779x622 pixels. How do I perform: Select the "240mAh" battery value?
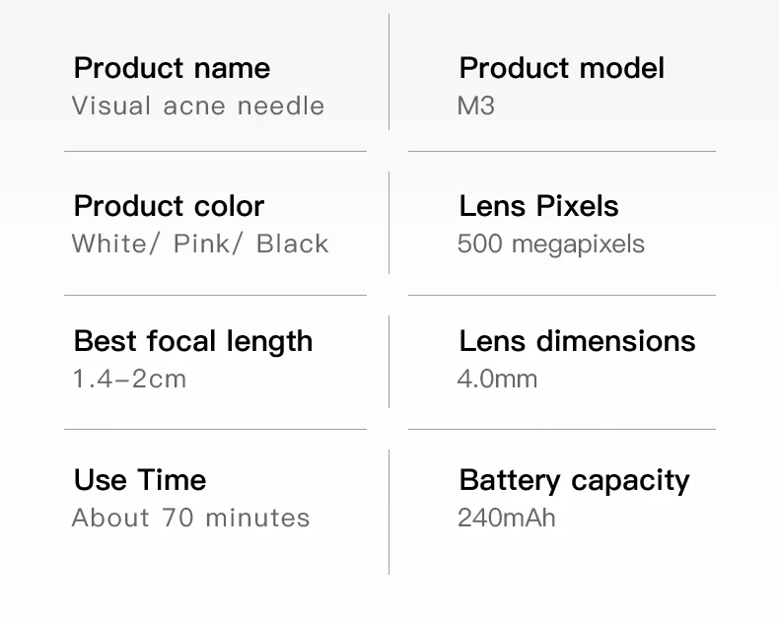pos(507,518)
